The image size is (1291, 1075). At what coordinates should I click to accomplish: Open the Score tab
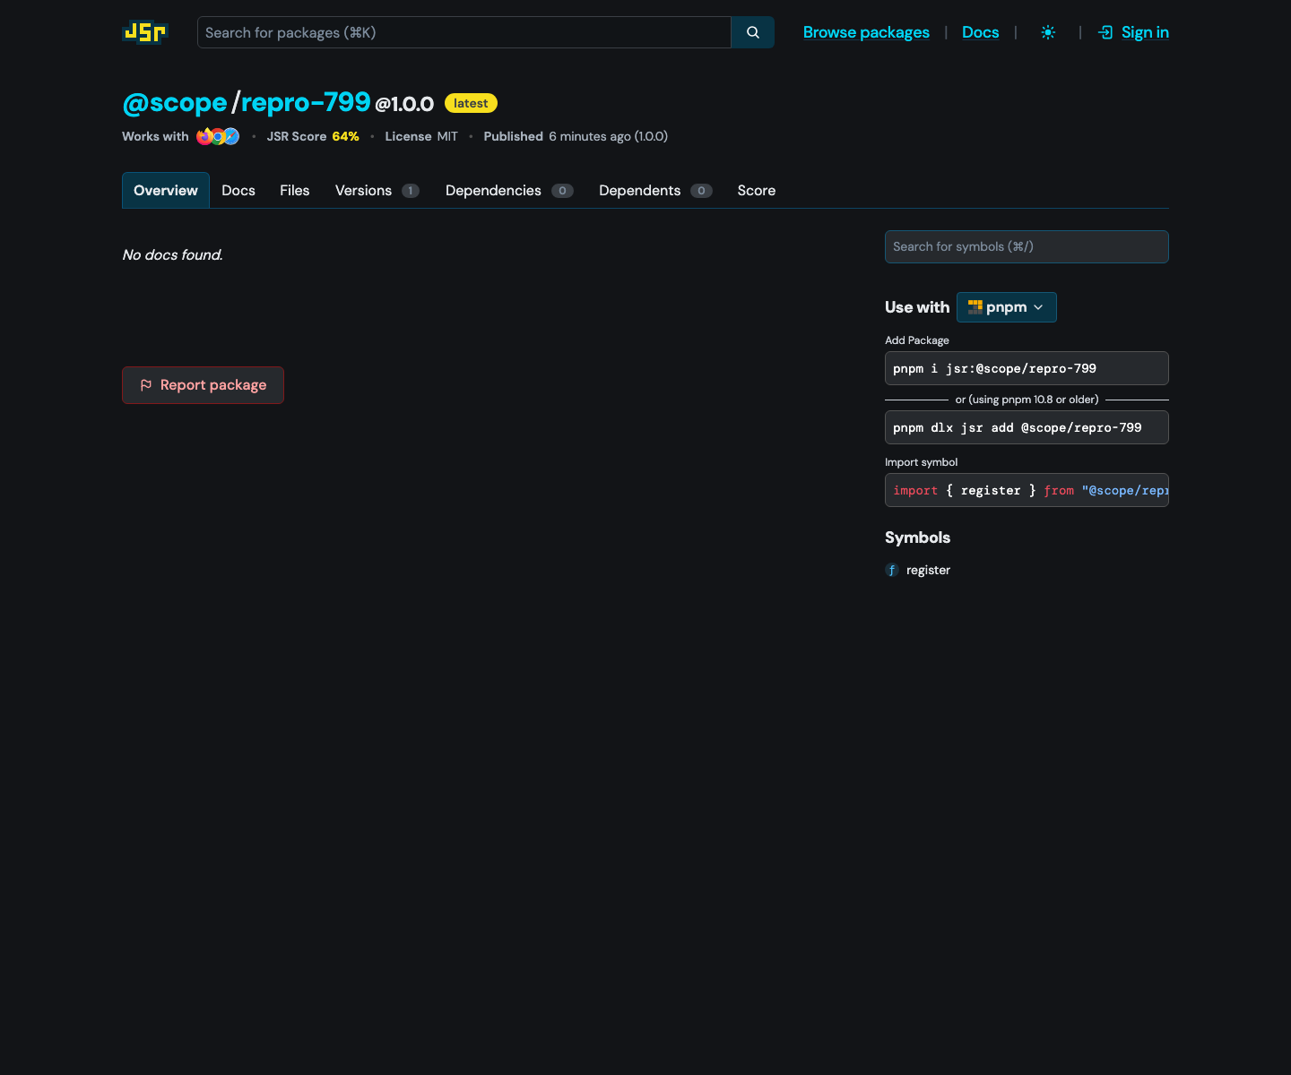pyautogui.click(x=757, y=190)
